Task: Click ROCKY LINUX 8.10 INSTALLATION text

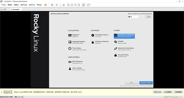Action: click(x=140, y=14)
